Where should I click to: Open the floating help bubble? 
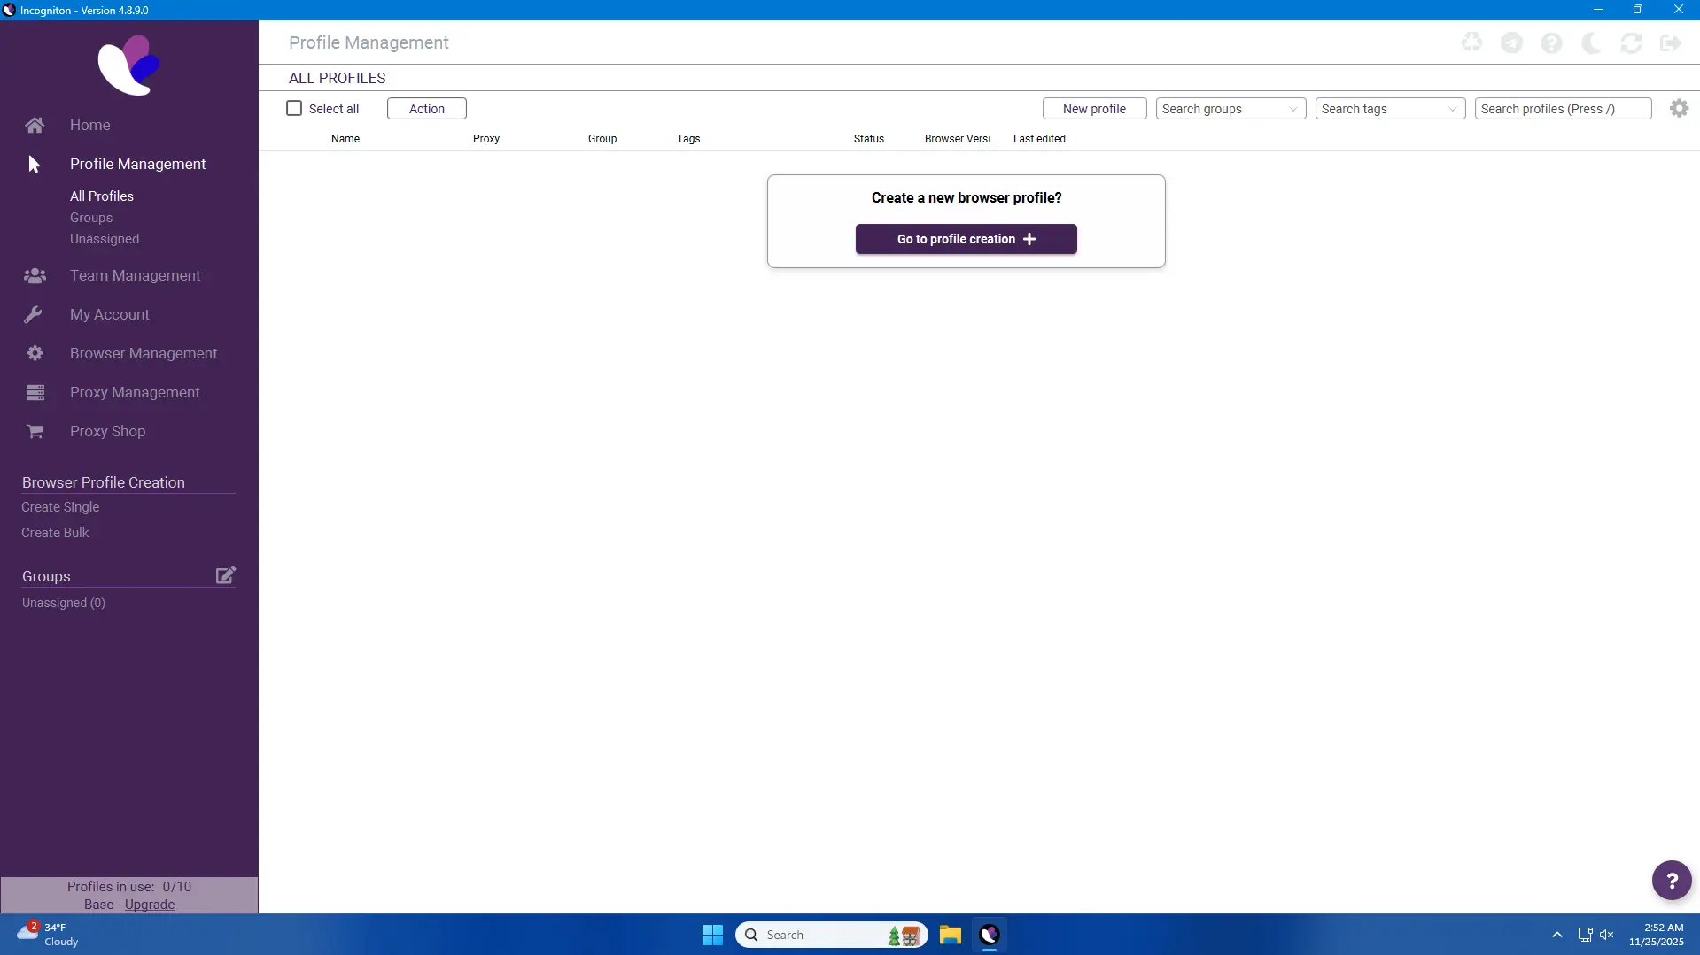tap(1672, 881)
